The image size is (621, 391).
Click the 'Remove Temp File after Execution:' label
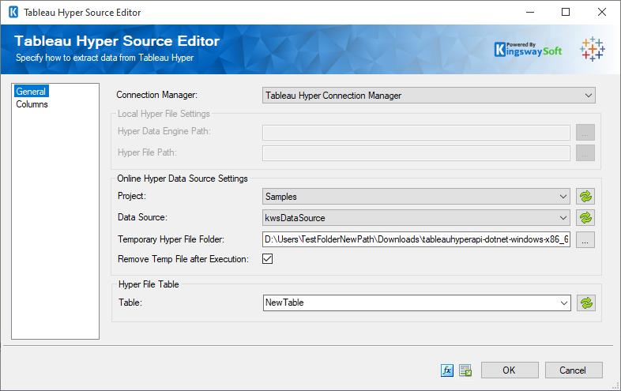click(x=183, y=259)
